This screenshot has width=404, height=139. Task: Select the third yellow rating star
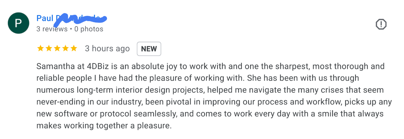coord(57,49)
